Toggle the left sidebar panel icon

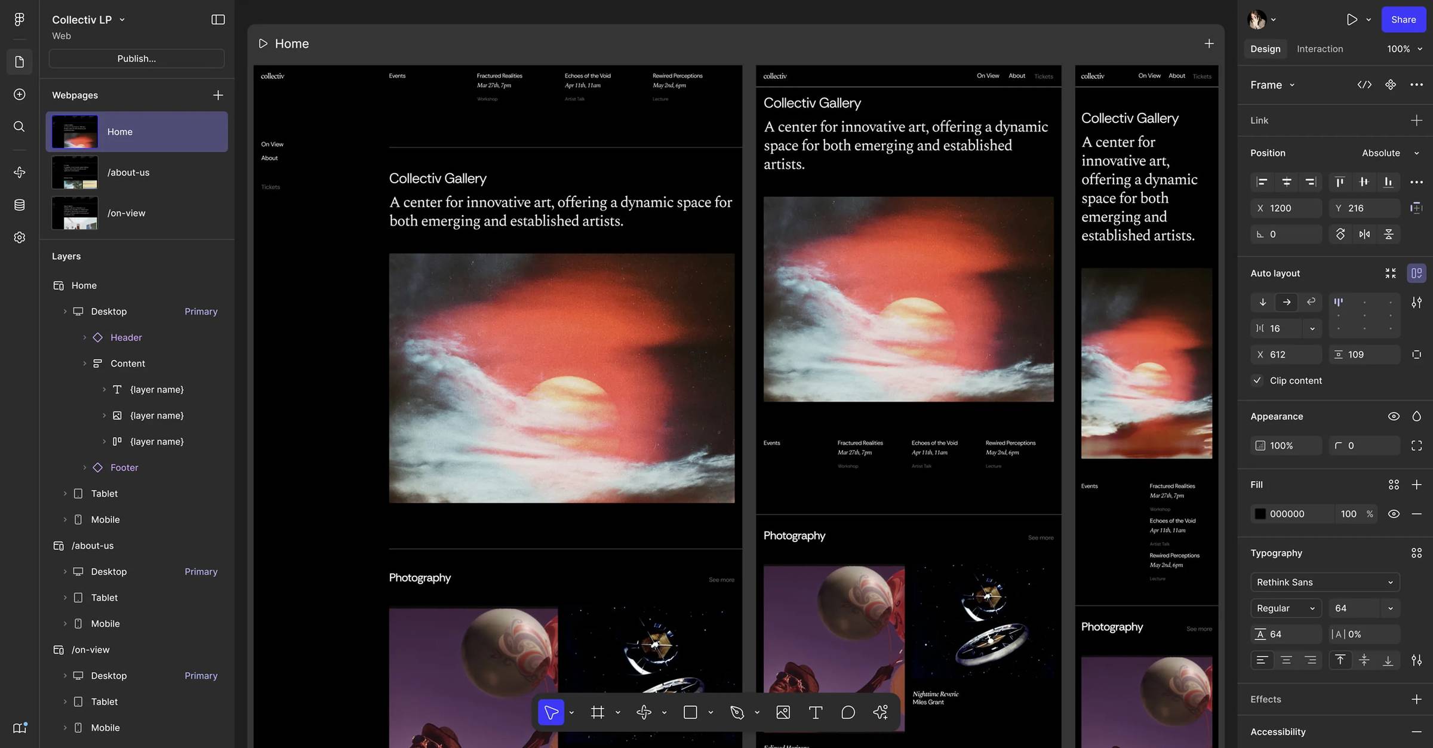point(218,20)
